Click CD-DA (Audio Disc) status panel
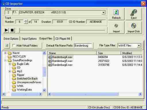The height and width of the screenshot is (110, 147). pyautogui.click(x=99, y=107)
